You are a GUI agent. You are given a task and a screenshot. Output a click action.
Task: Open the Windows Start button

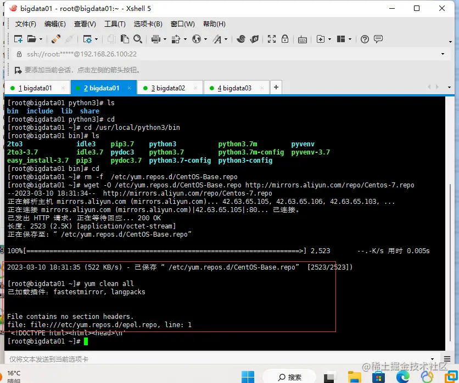pyautogui.click(x=248, y=377)
